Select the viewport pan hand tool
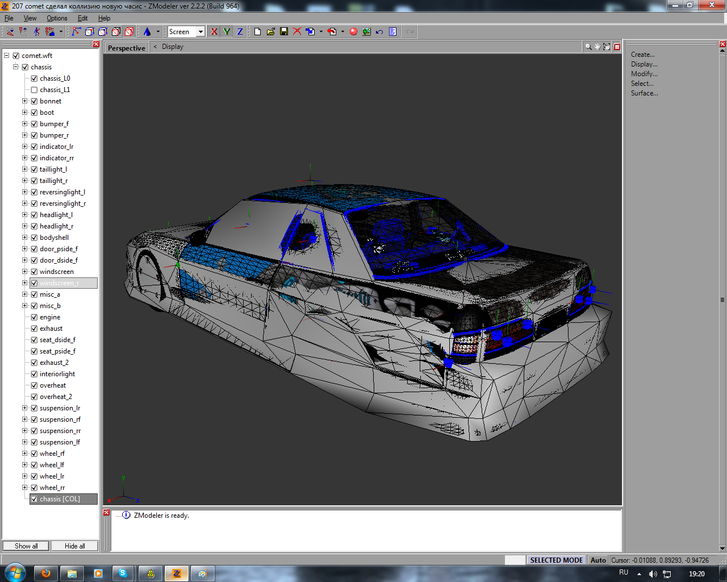Screen dimensions: 727x582 coord(598,47)
